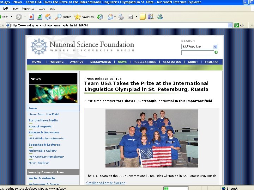254x190 pixels.
Task: Click in the NSF search text field
Action: 198,53
